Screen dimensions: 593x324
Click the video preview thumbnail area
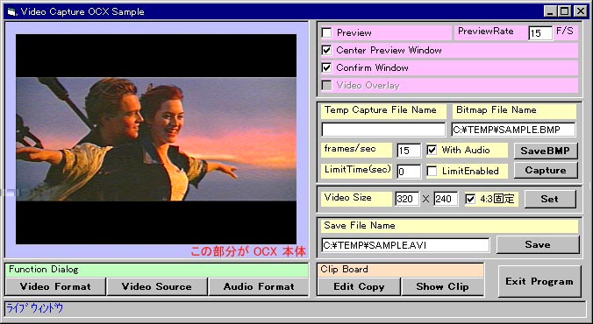click(156, 139)
